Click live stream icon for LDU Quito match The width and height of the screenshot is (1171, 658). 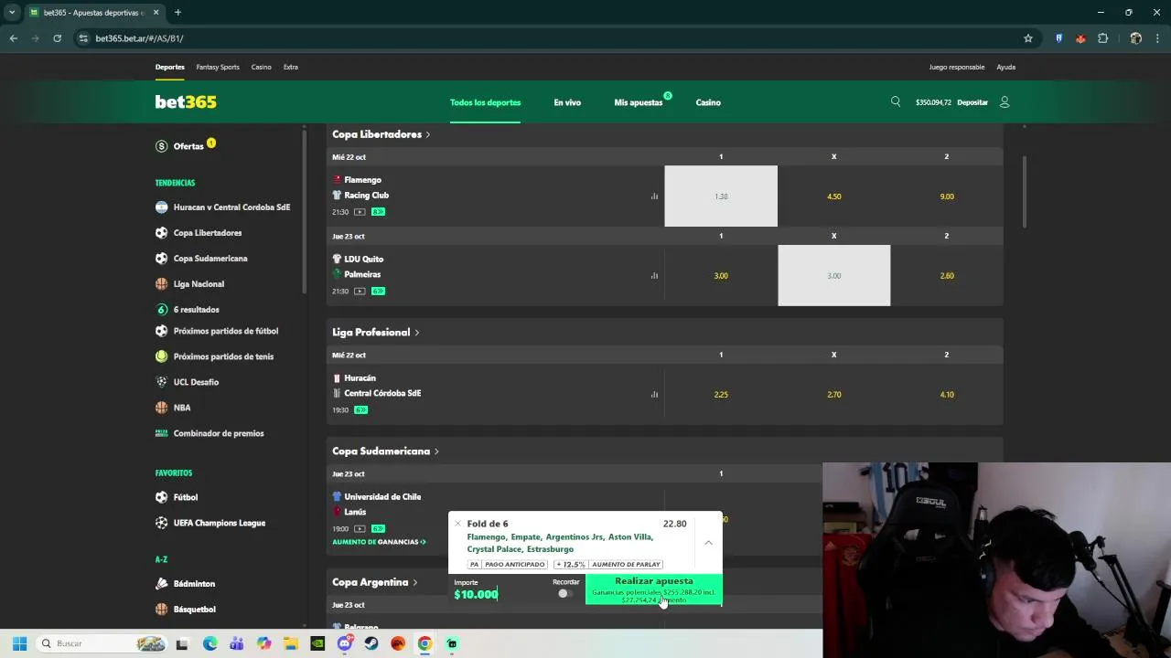tap(360, 292)
